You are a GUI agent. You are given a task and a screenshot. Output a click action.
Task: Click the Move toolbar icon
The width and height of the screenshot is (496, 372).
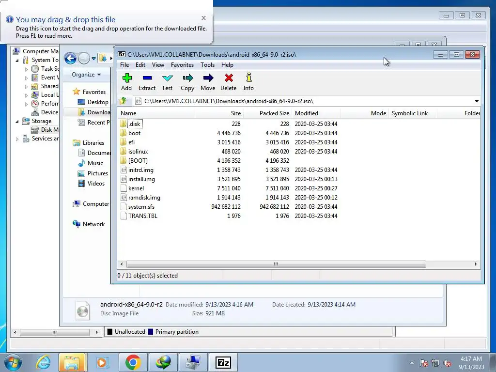tap(208, 82)
